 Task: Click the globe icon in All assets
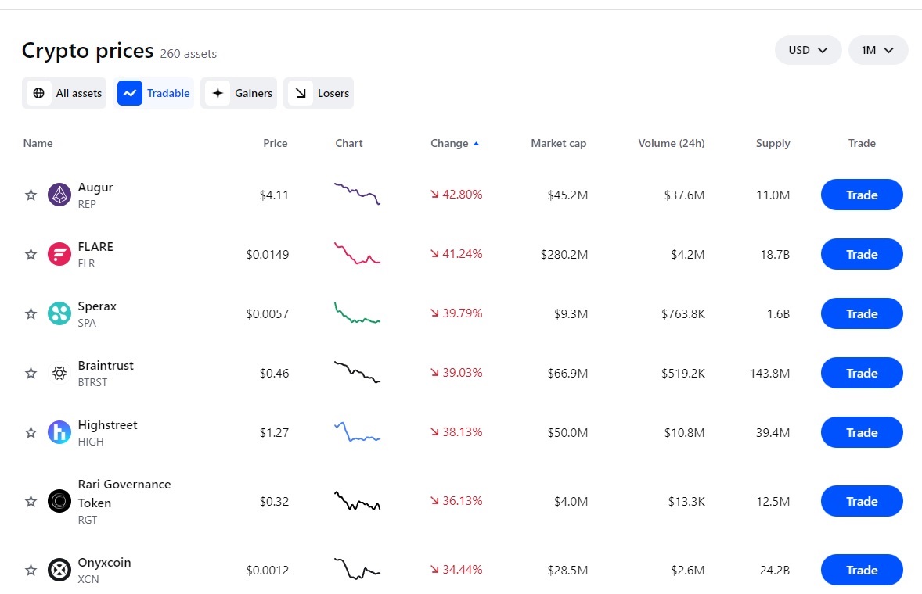39,93
